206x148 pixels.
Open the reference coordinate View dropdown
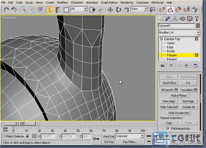click(x=146, y=9)
